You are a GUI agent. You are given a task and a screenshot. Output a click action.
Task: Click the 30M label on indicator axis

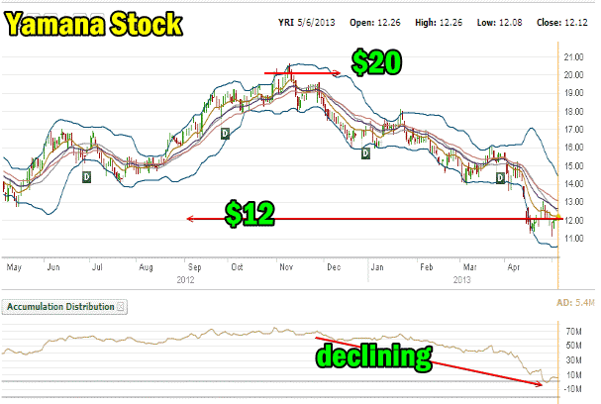pos(574,360)
